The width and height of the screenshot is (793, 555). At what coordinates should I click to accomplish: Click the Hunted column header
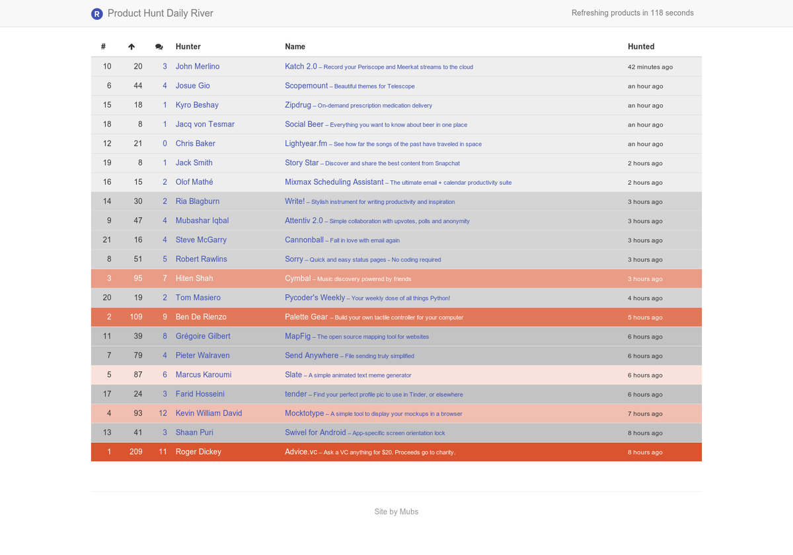pos(641,47)
